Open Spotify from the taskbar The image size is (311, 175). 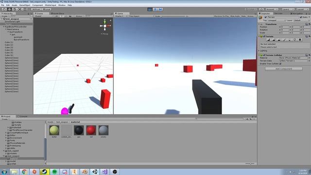[54, 172]
